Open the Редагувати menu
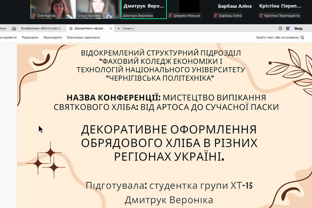Screen dimensions: 312x208 pyautogui.click(x=30, y=37)
